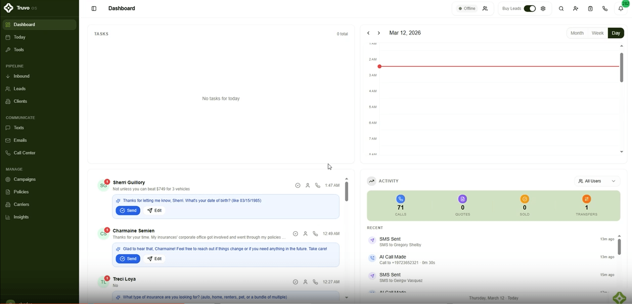
Task: Open Tools in sidebar
Action: pyautogui.click(x=39, y=50)
